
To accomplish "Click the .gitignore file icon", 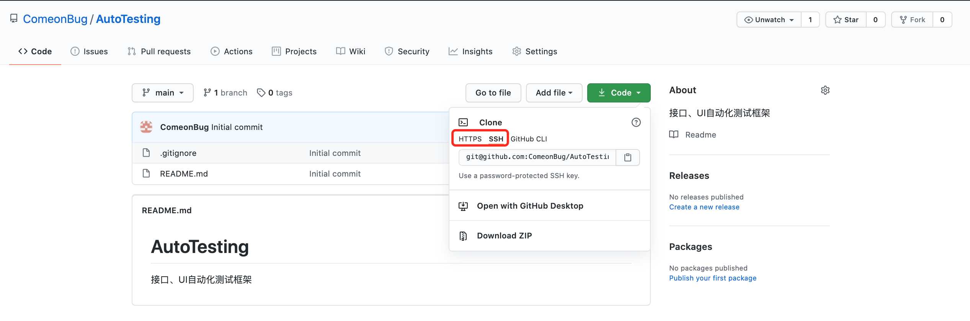I will point(146,153).
